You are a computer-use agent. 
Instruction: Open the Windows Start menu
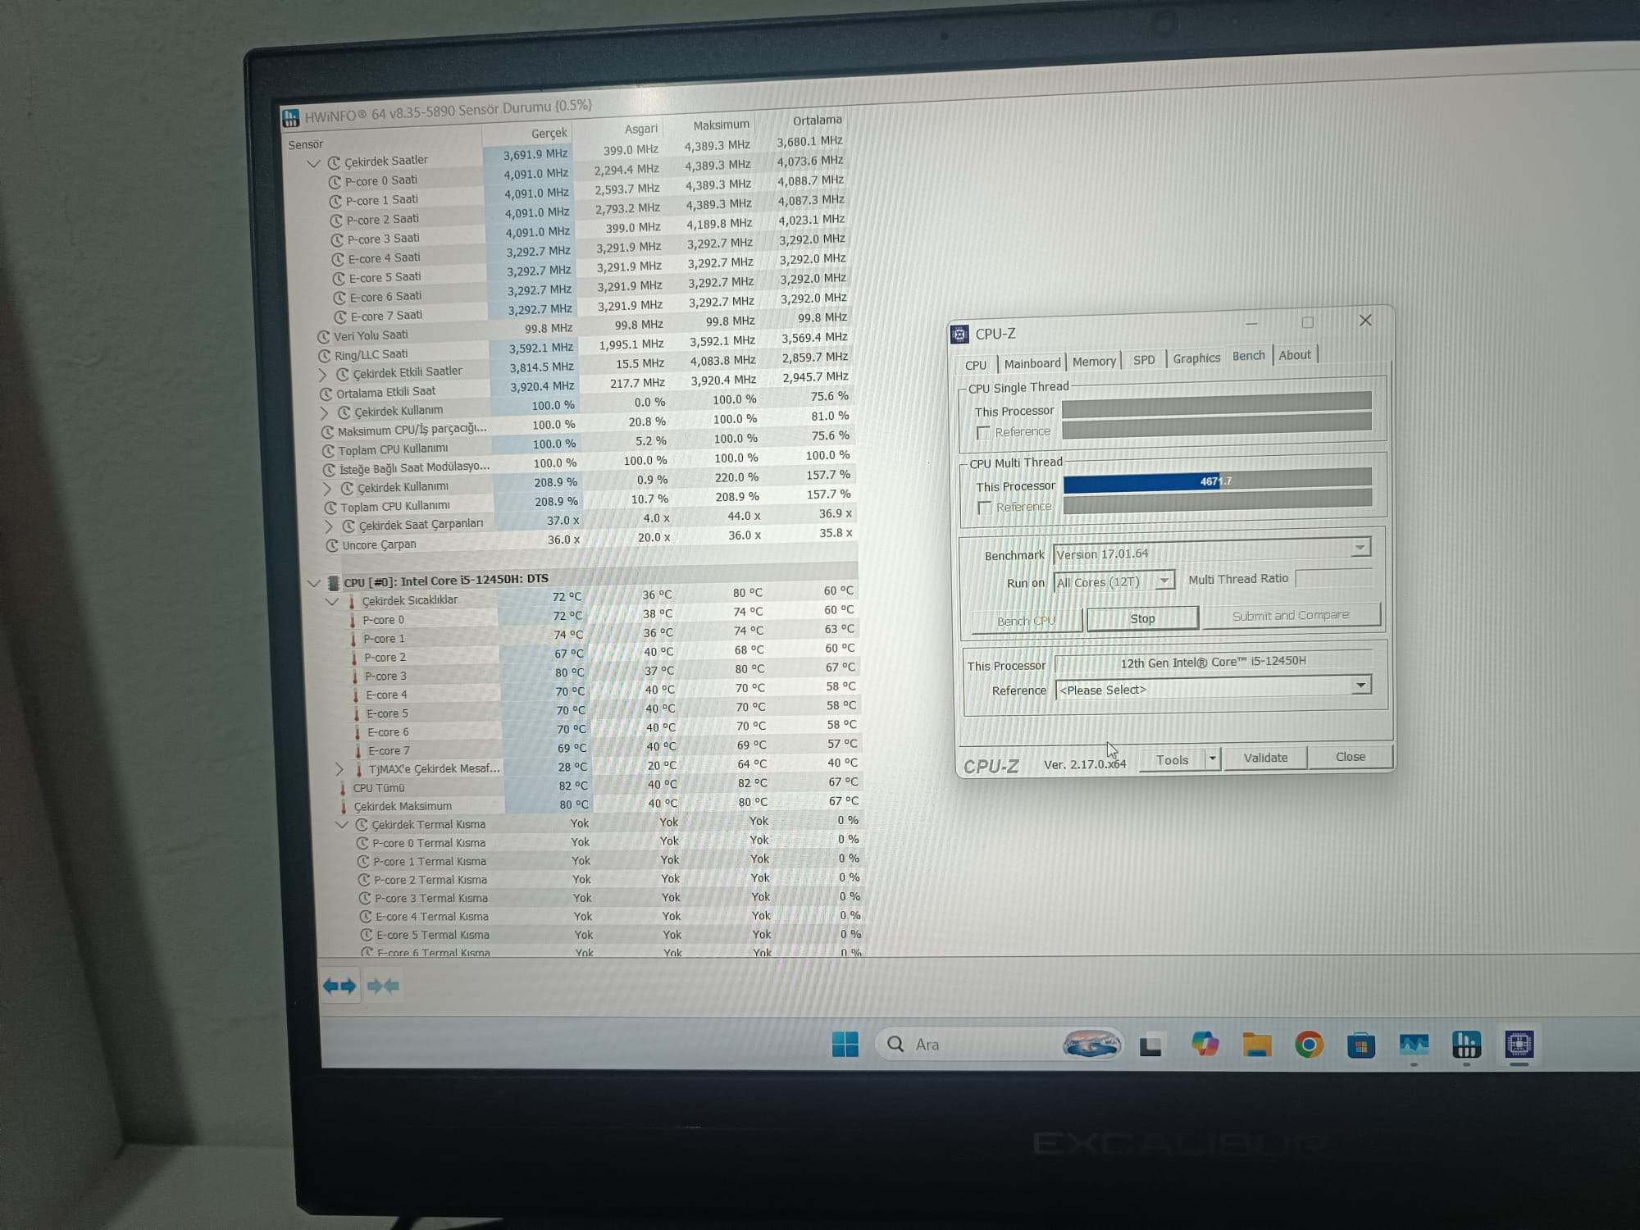coord(845,1044)
